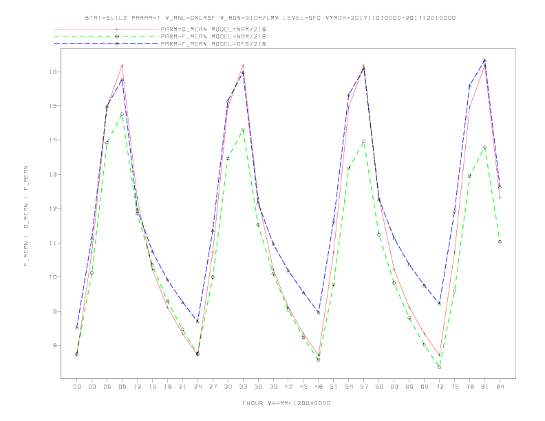Select legend entry PARM=O_MEAN MODEL=NAM/218
This screenshot has width=545, height=421.
pyautogui.click(x=213, y=29)
